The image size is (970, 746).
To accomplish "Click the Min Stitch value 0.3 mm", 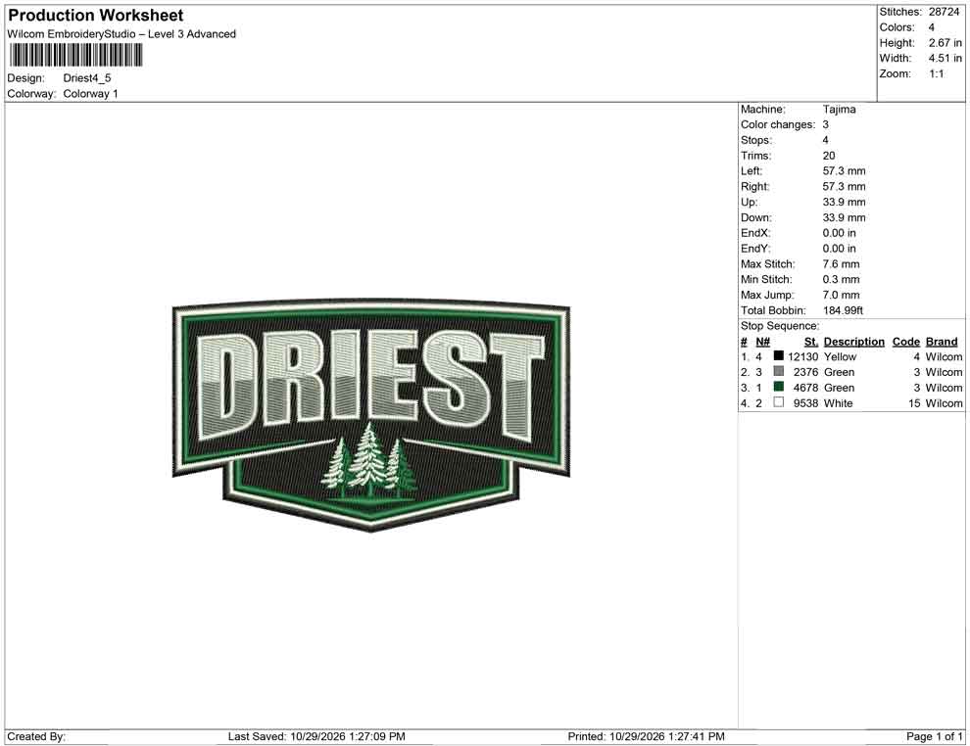I will (x=842, y=279).
